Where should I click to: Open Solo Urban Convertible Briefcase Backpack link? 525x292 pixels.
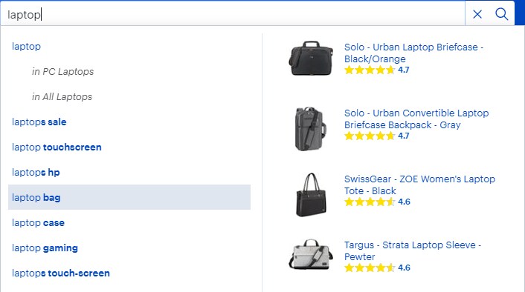tap(416, 119)
